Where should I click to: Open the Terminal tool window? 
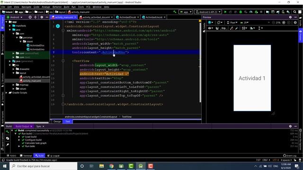(x=26, y=155)
